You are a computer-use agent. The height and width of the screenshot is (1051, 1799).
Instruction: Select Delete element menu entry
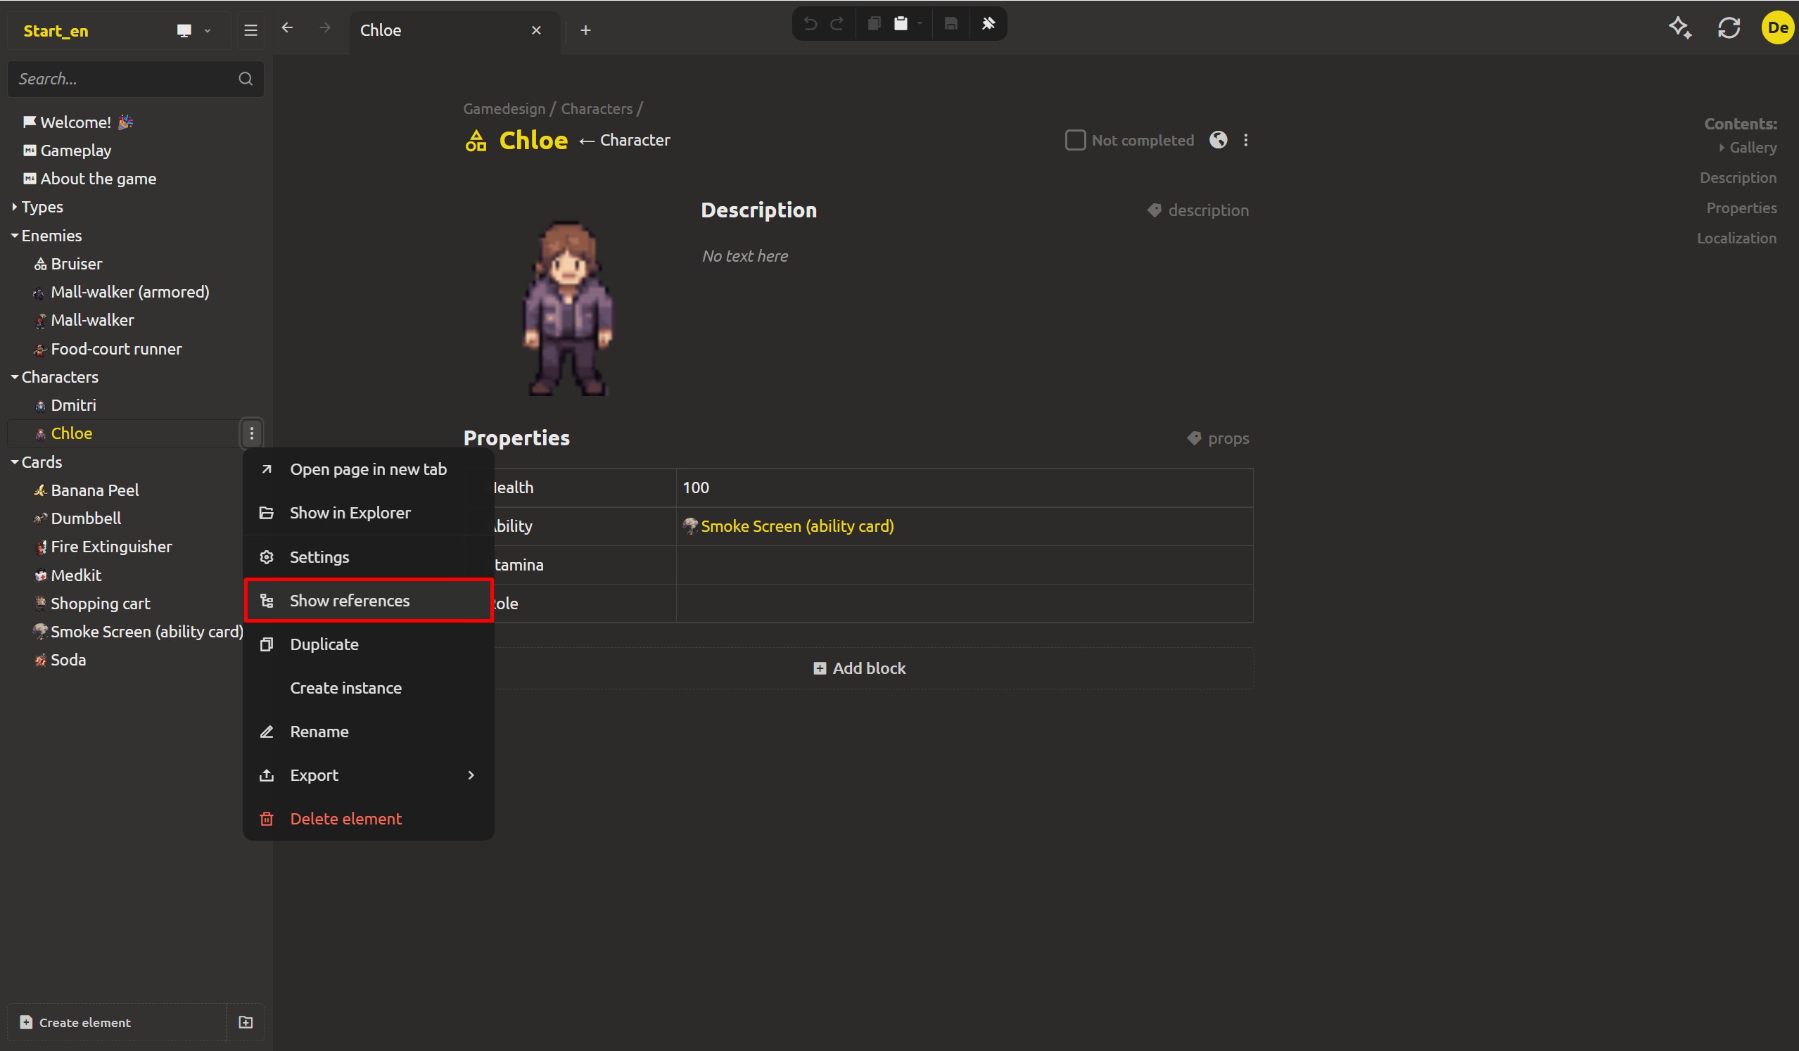pos(369,818)
